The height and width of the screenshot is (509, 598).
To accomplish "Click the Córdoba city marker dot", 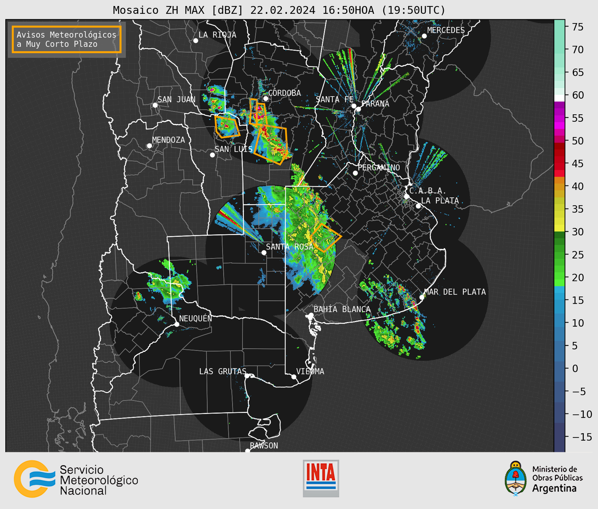I will 266,98.
